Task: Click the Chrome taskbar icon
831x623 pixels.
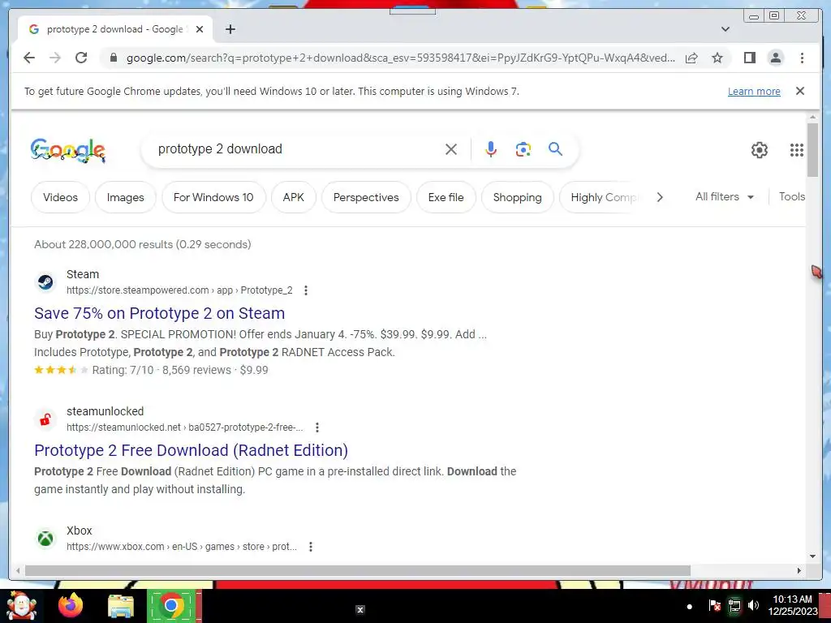Action: click(x=170, y=605)
